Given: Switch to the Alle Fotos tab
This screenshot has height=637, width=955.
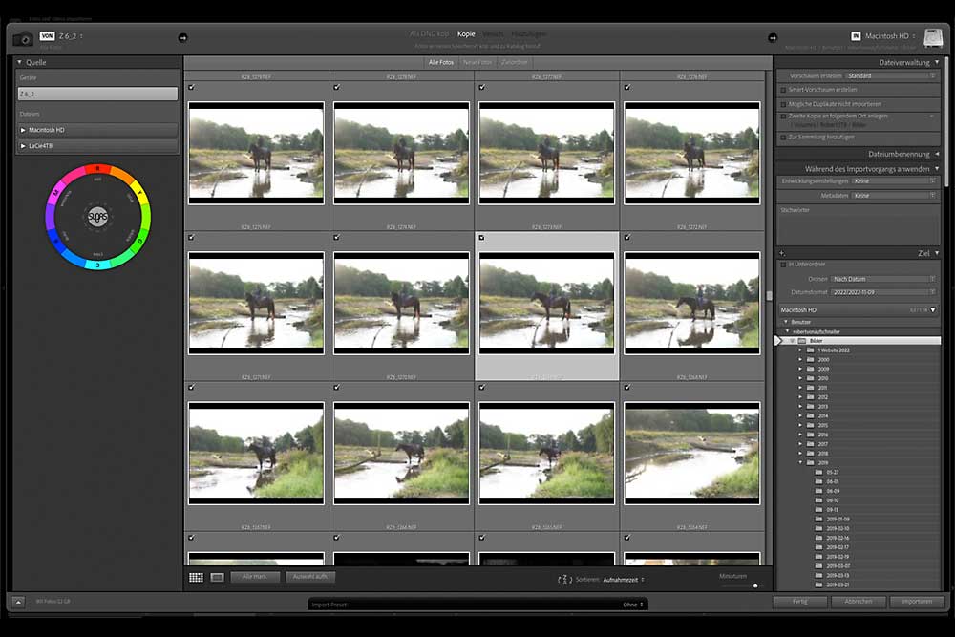Looking at the screenshot, I should pyautogui.click(x=441, y=63).
